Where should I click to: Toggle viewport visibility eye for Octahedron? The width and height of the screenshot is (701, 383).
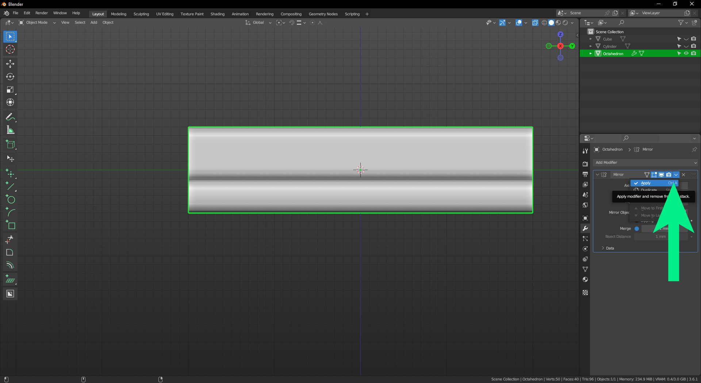coord(686,54)
